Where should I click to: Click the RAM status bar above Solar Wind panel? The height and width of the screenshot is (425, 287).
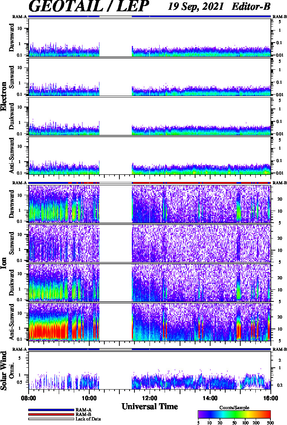(x=150, y=349)
